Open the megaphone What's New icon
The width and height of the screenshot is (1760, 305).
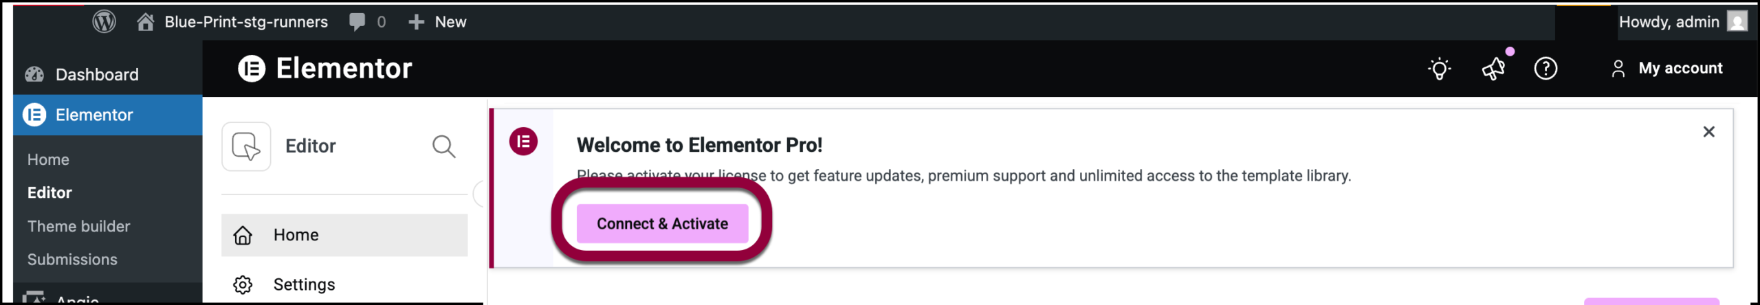pyautogui.click(x=1494, y=69)
